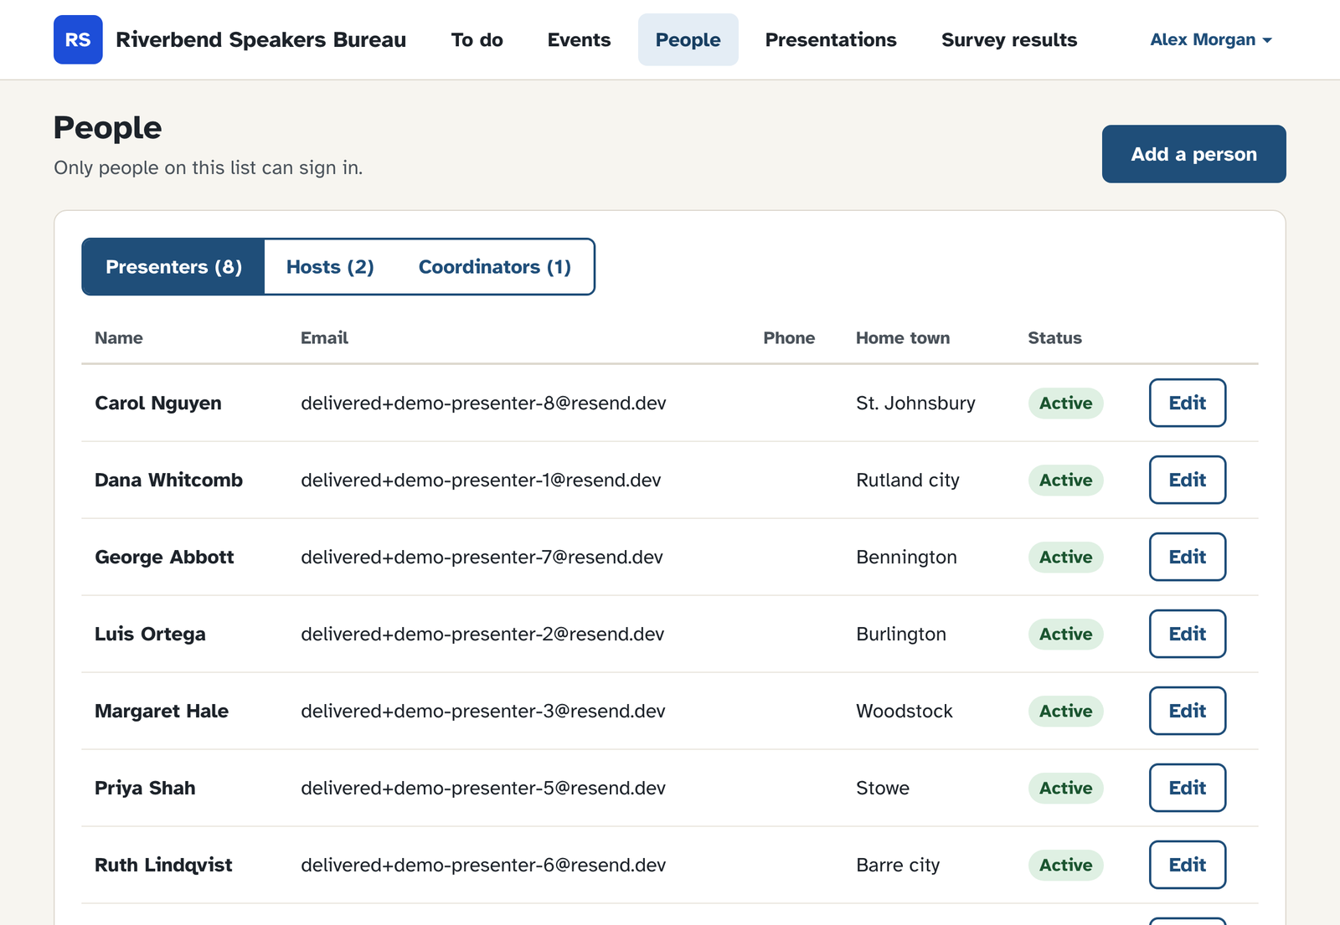The width and height of the screenshot is (1340, 925).
Task: Open the Events page
Action: click(579, 39)
